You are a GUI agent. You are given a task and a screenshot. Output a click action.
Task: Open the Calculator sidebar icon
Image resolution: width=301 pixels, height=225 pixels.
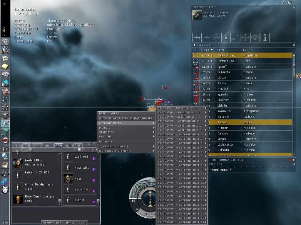pyautogui.click(x=5, y=132)
